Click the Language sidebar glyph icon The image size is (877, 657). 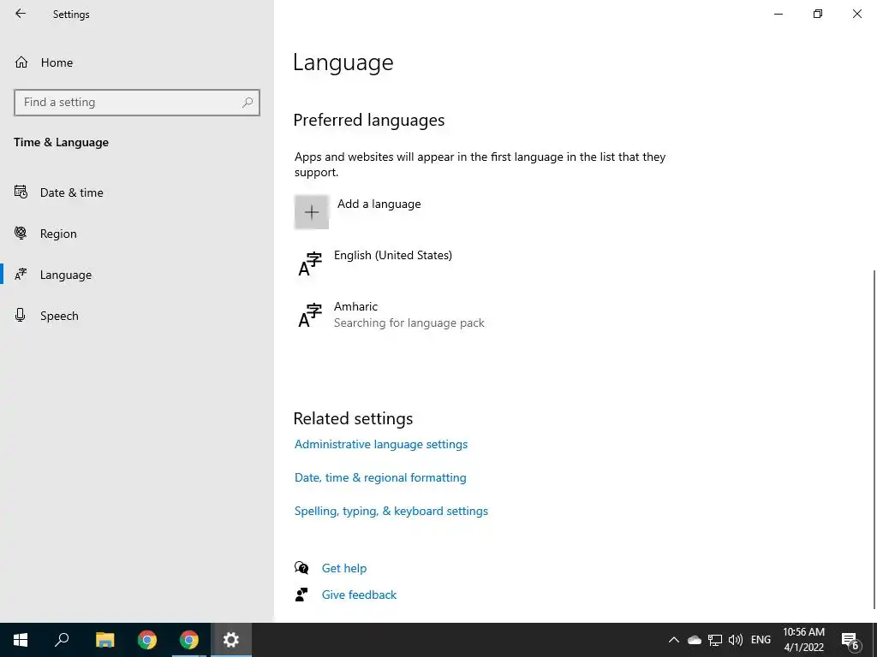tap(21, 275)
